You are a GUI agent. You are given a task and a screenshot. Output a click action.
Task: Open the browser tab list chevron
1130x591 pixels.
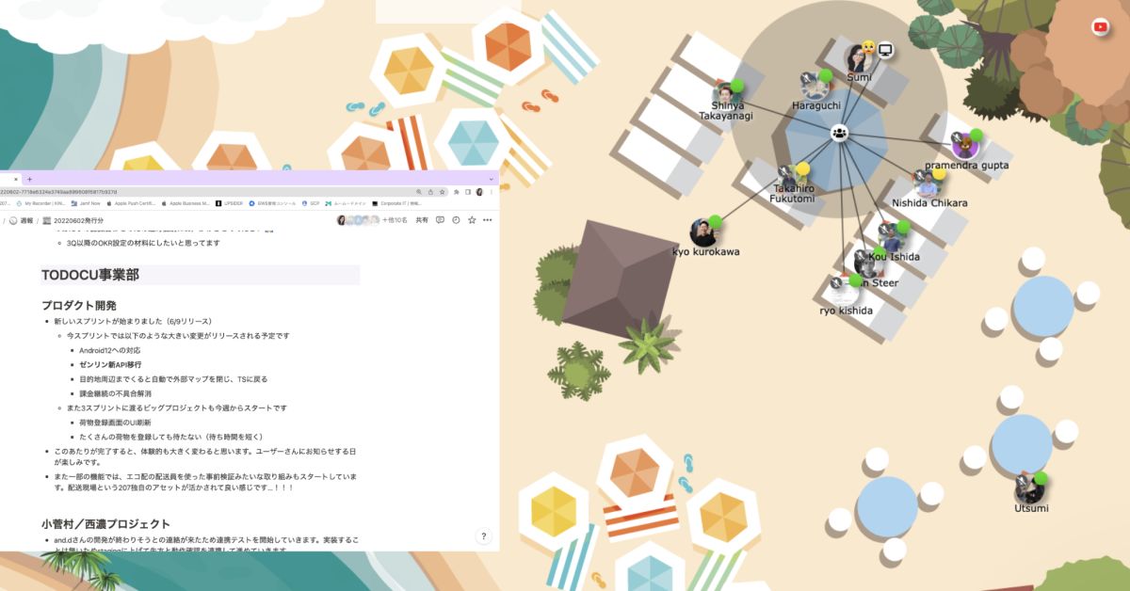point(492,178)
